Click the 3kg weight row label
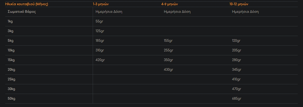The image size is (303, 107). 10,31
